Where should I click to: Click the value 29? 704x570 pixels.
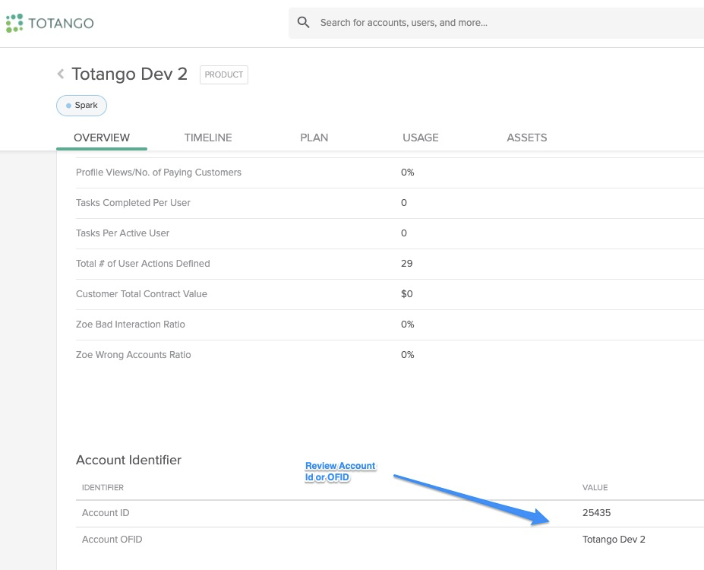tap(407, 264)
